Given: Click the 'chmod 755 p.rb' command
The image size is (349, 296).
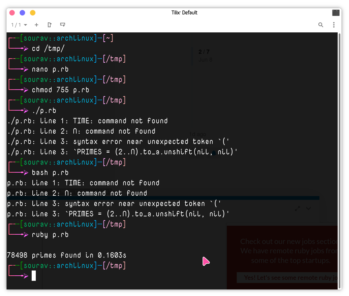Looking at the screenshot, I should (x=61, y=90).
